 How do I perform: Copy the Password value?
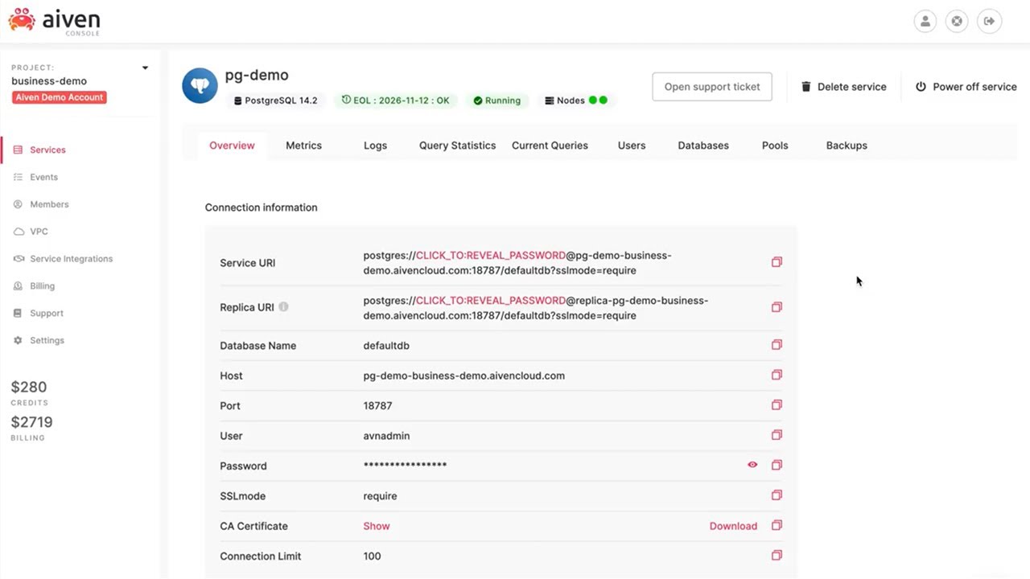pyautogui.click(x=777, y=465)
